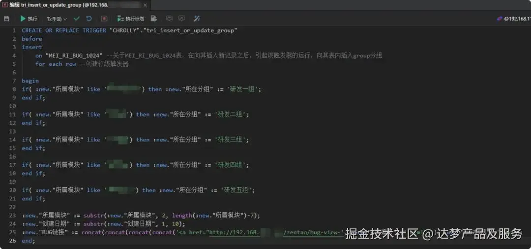The image size is (531, 249).
Task: Click the second comment-bubble toolbar icon
Action: pyautogui.click(x=181, y=19)
